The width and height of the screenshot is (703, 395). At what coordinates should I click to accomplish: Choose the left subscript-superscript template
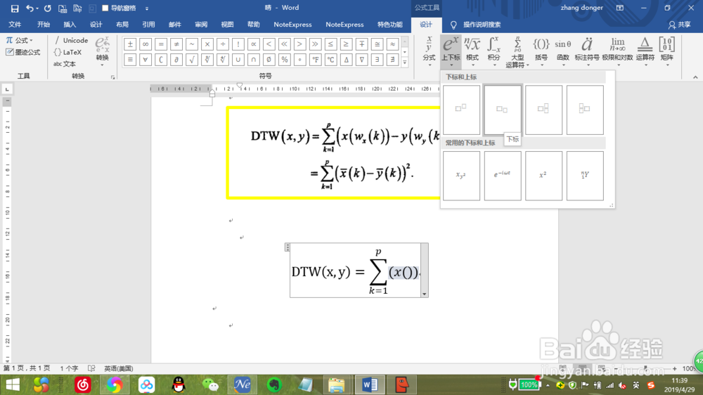click(x=585, y=110)
